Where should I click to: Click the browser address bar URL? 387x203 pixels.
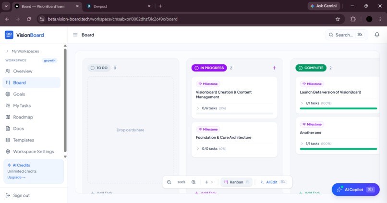pyautogui.click(x=112, y=19)
